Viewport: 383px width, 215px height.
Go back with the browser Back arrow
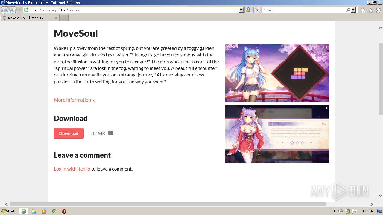click(x=4, y=10)
